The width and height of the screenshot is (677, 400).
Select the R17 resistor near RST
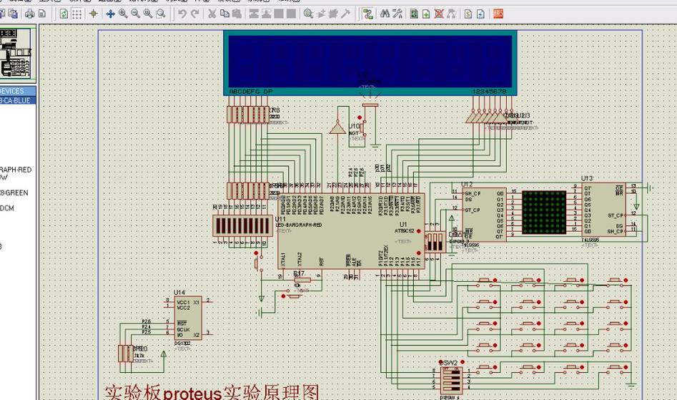[x=302, y=280]
